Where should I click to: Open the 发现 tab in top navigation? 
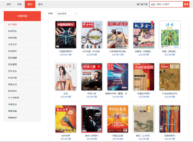click(19, 4)
